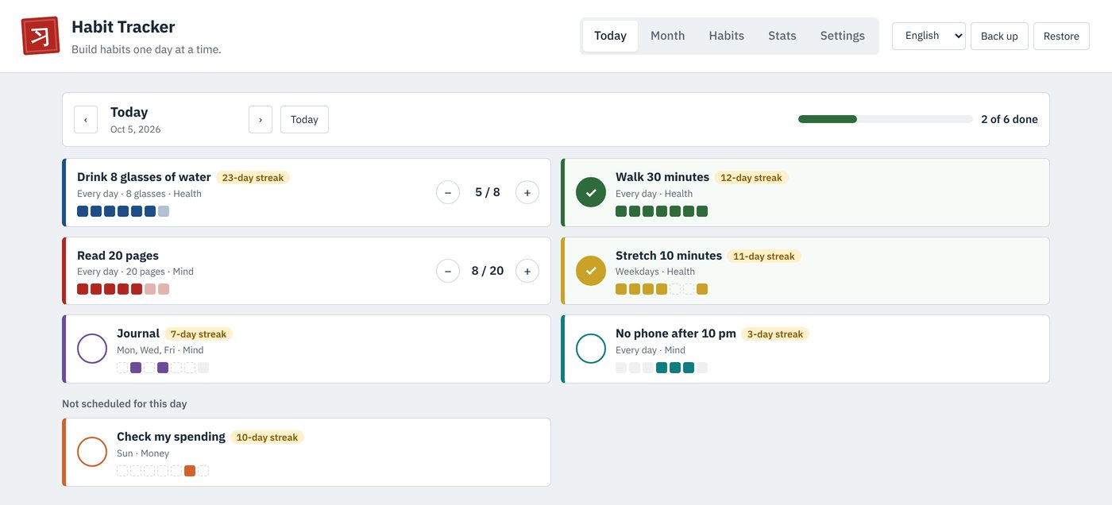The height and width of the screenshot is (505, 1112).
Task: Click the No phone after 10 pm title
Action: (x=676, y=333)
